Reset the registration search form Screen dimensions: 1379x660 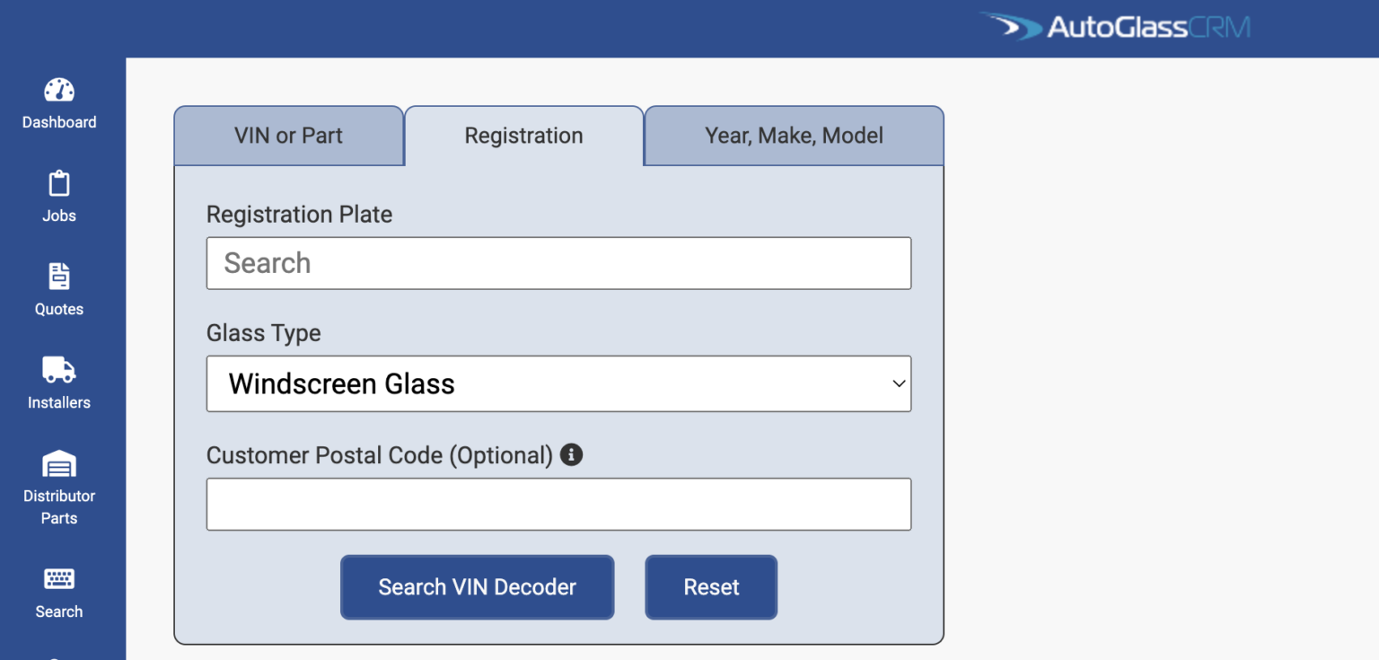tap(710, 587)
